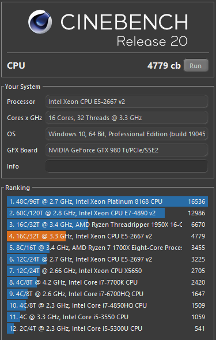The width and height of the screenshot is (216, 340).
Task: Select the Ryzen 7 1700X ranking row
Action: pos(107,248)
